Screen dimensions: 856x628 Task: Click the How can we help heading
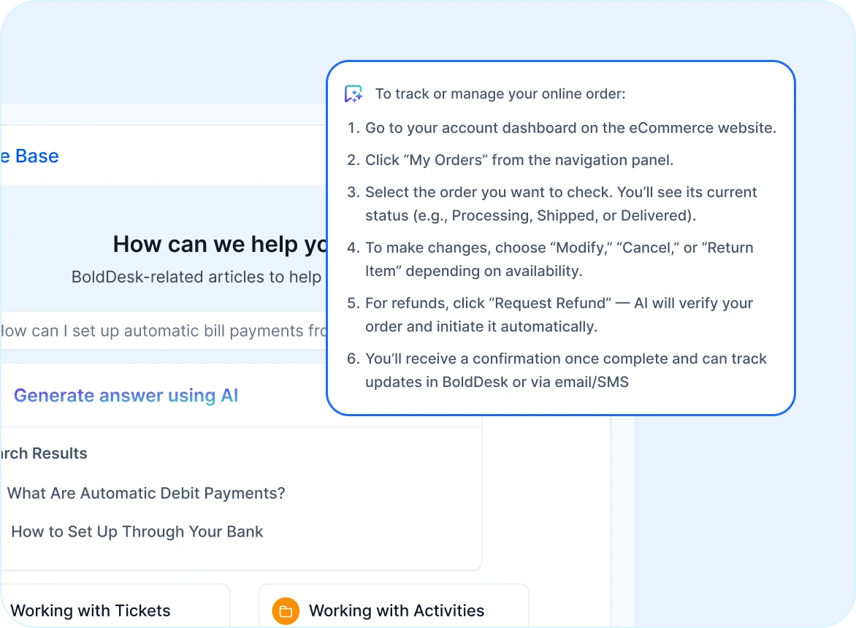pyautogui.click(x=217, y=244)
